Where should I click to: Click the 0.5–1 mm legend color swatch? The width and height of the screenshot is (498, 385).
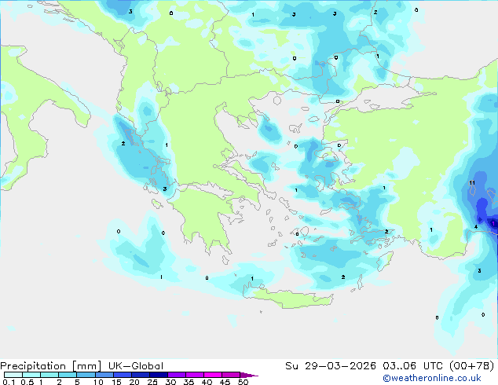(x=31, y=375)
